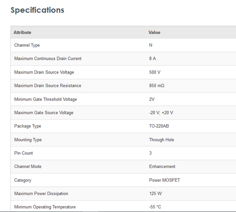Click the 500 V value
Viewport: 236px width, 212px height.
point(155,72)
